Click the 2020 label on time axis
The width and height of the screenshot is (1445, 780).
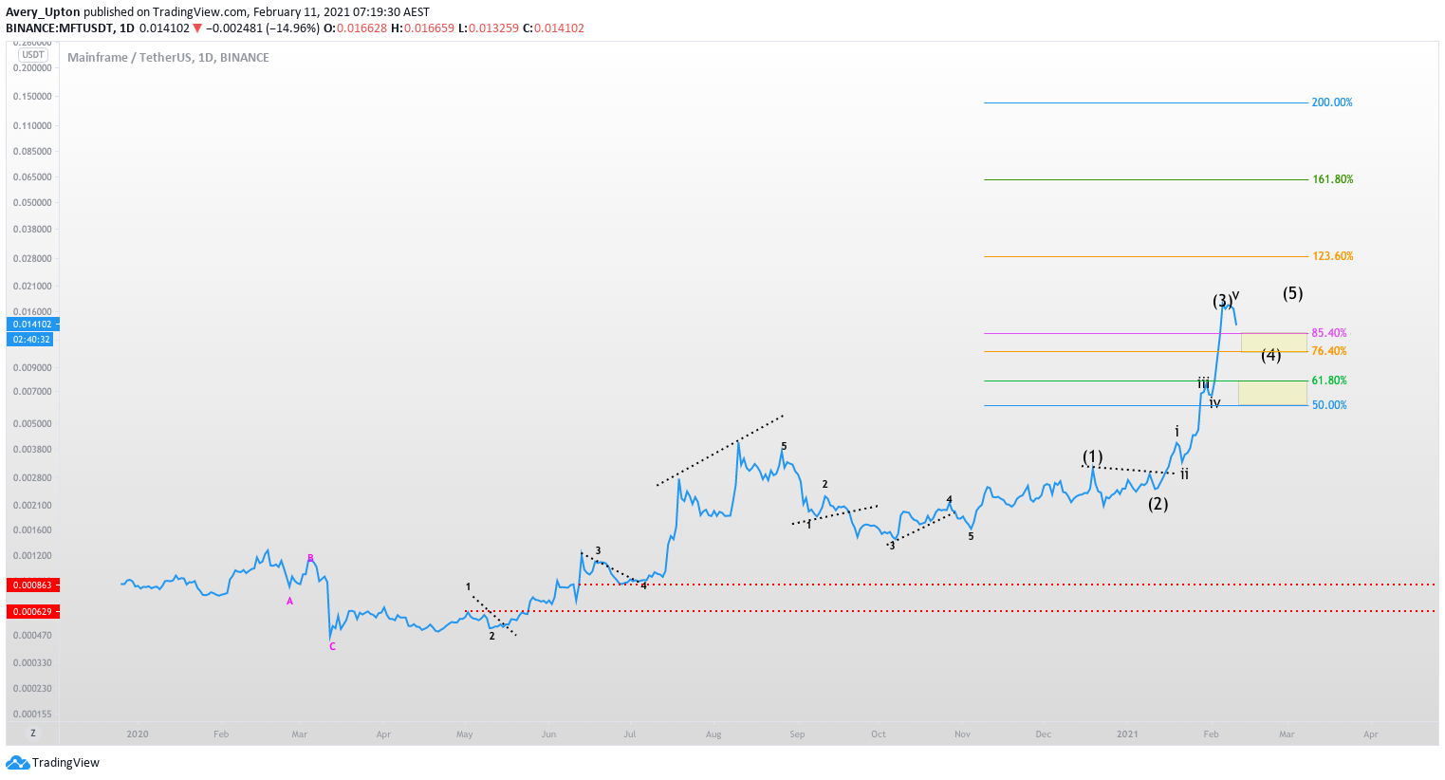[138, 734]
